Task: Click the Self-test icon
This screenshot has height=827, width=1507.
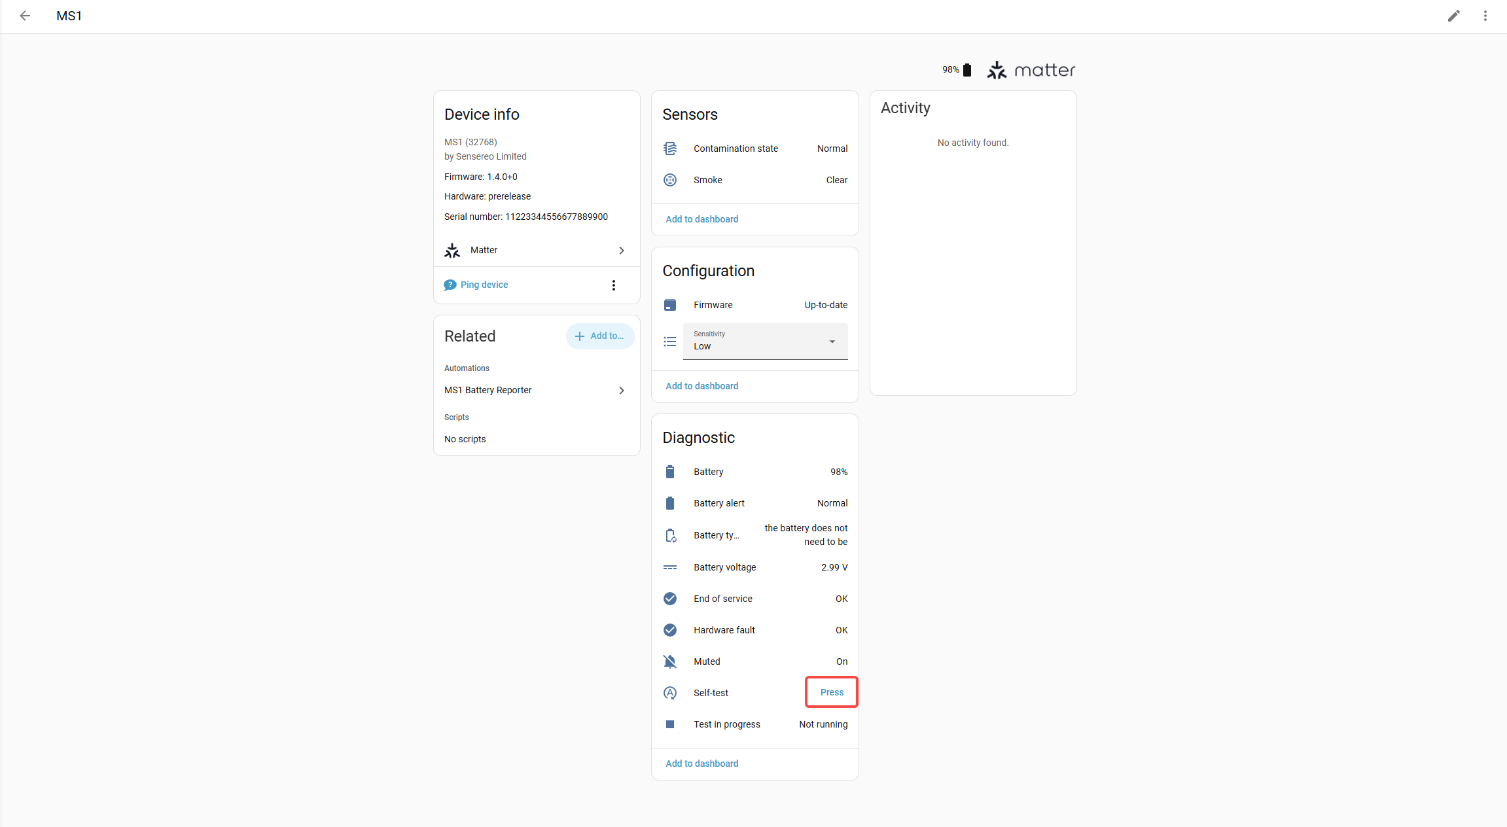Action: tap(670, 693)
